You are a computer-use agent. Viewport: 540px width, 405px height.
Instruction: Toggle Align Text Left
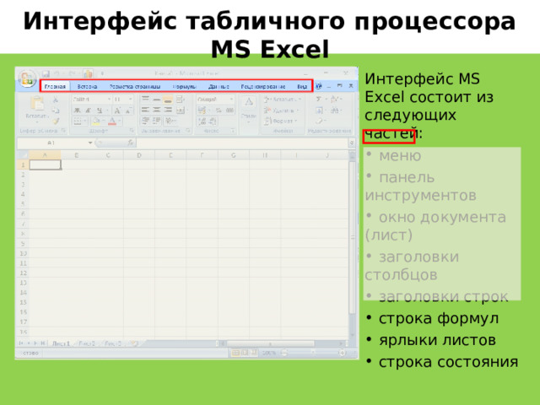point(145,111)
